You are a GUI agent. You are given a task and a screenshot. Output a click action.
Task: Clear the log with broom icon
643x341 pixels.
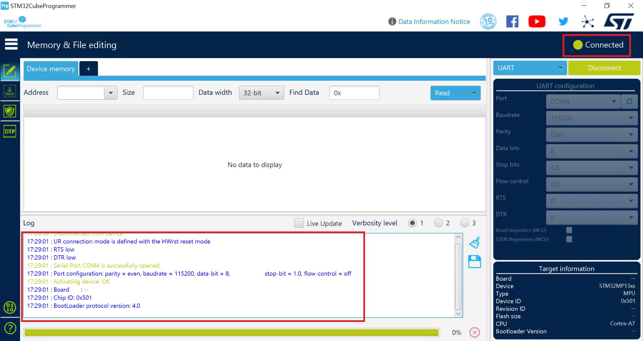pyautogui.click(x=475, y=243)
